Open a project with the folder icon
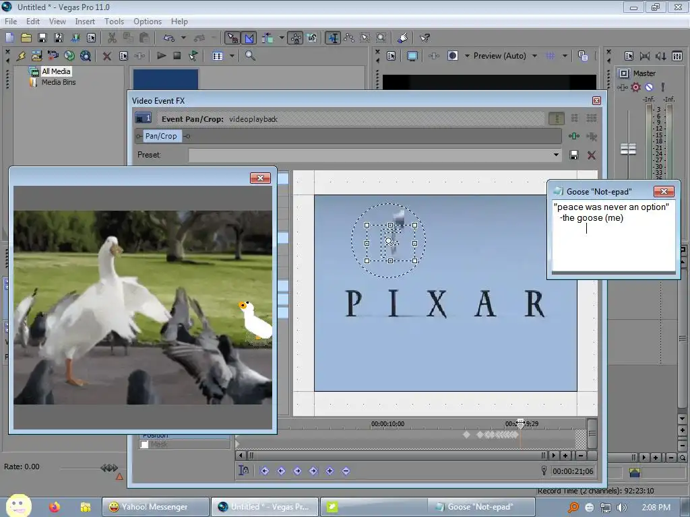This screenshot has width=690, height=517. [x=26, y=38]
